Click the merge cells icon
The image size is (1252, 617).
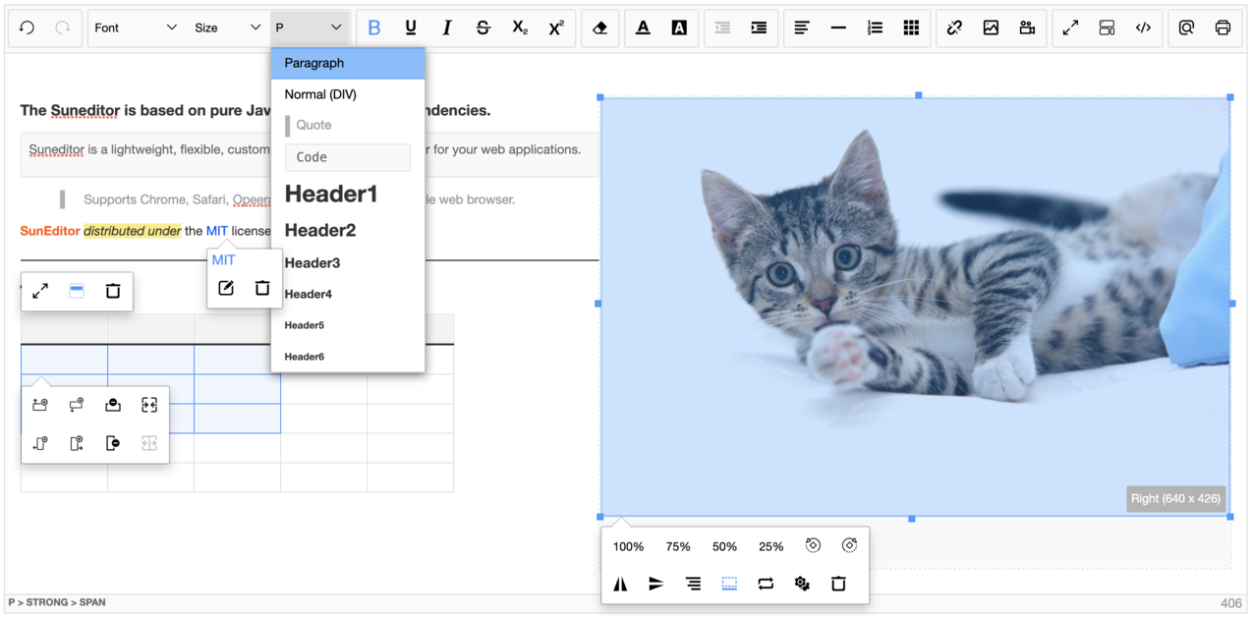(149, 405)
